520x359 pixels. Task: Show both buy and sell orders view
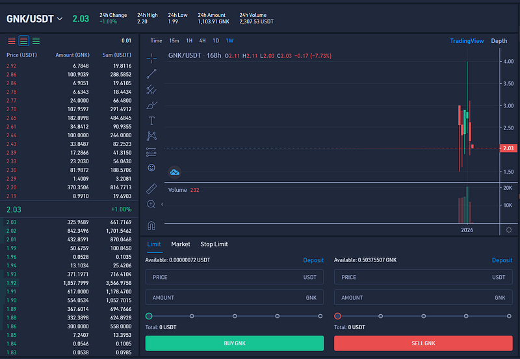tap(24, 41)
